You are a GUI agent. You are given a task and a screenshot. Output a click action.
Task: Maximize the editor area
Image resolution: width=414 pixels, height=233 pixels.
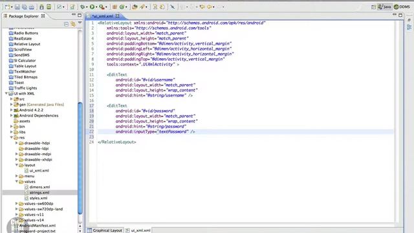[400, 16]
